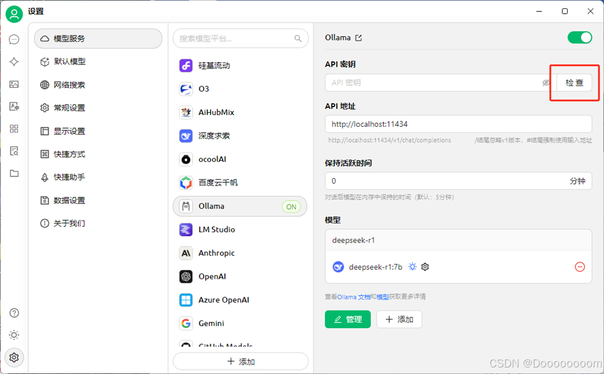Screen dimensions: 604x374
Task: Focus the 搜索模型平台 search field
Action: point(241,39)
